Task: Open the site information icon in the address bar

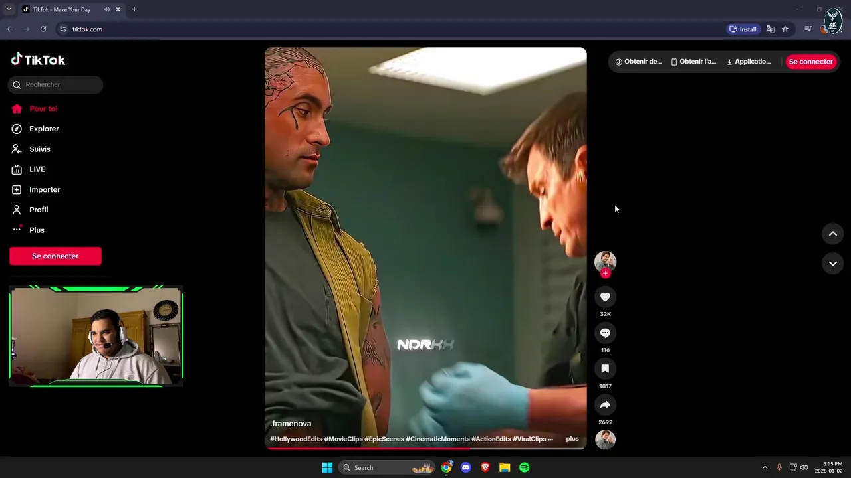Action: [x=63, y=29]
